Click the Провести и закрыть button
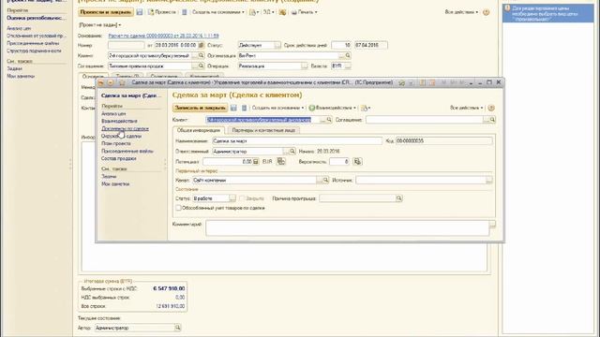The image size is (600, 337). click(x=106, y=12)
